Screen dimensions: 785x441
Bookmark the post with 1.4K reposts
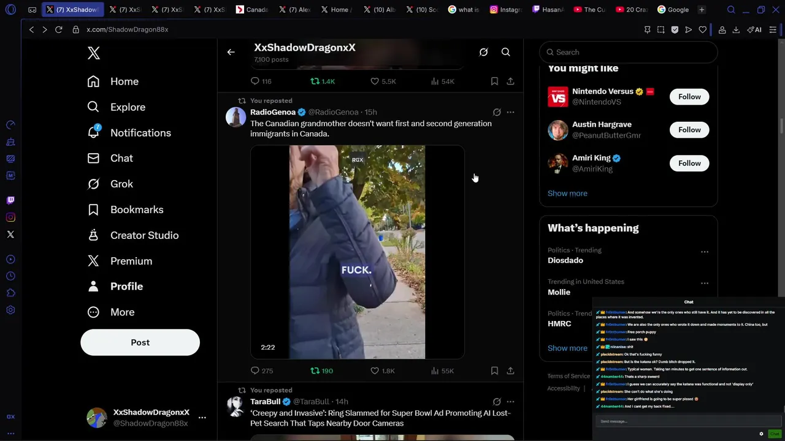(494, 81)
